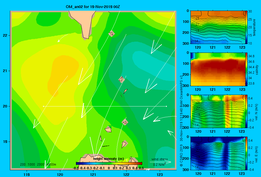Click the '30' tick on the temperature color bar
Screen dimensions: 261x177
click(250, 11)
